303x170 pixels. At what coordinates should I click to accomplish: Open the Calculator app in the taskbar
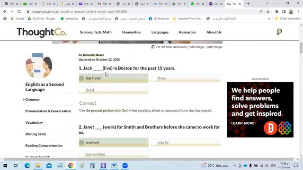[92, 166]
